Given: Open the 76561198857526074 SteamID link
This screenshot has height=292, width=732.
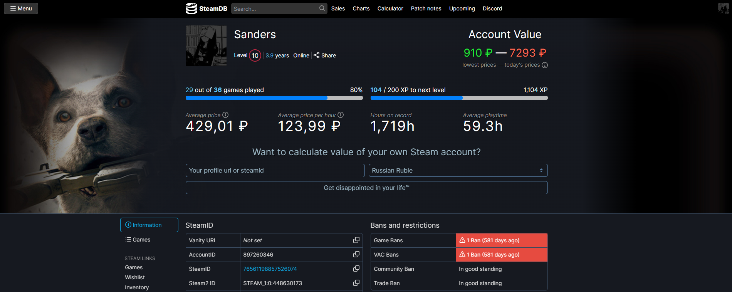Looking at the screenshot, I should point(270,269).
